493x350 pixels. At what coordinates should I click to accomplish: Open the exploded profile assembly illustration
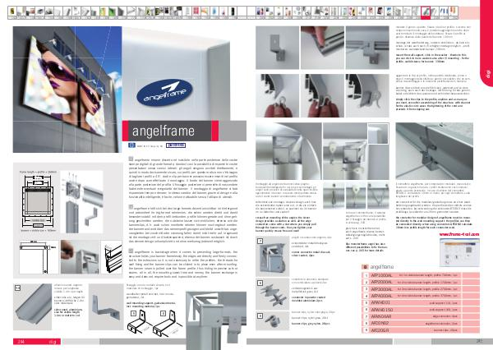click(81, 202)
